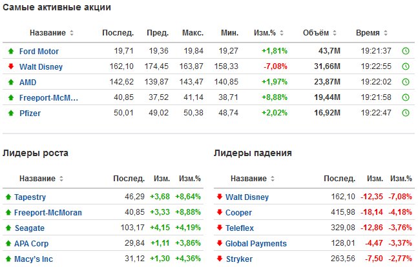Click green up arrow beside Seagate
Screen dimensions: 418x267
click(8, 228)
